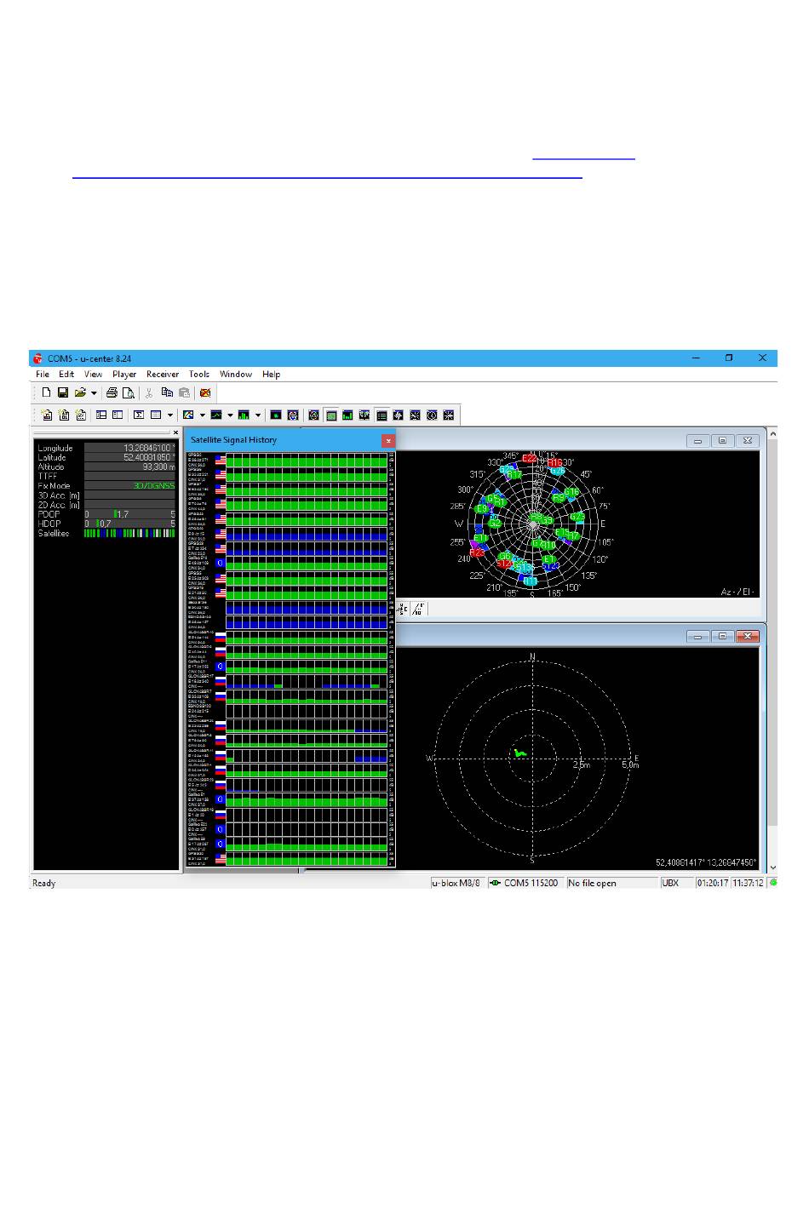
Task: Click the Save disk icon
Action: click(x=63, y=392)
